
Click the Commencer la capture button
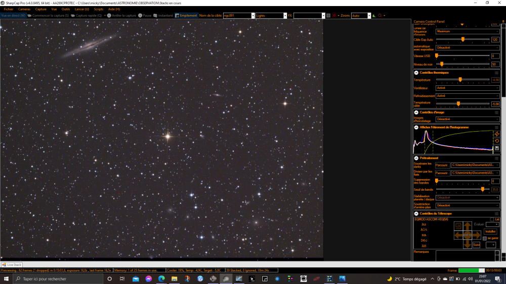[x=48, y=16]
